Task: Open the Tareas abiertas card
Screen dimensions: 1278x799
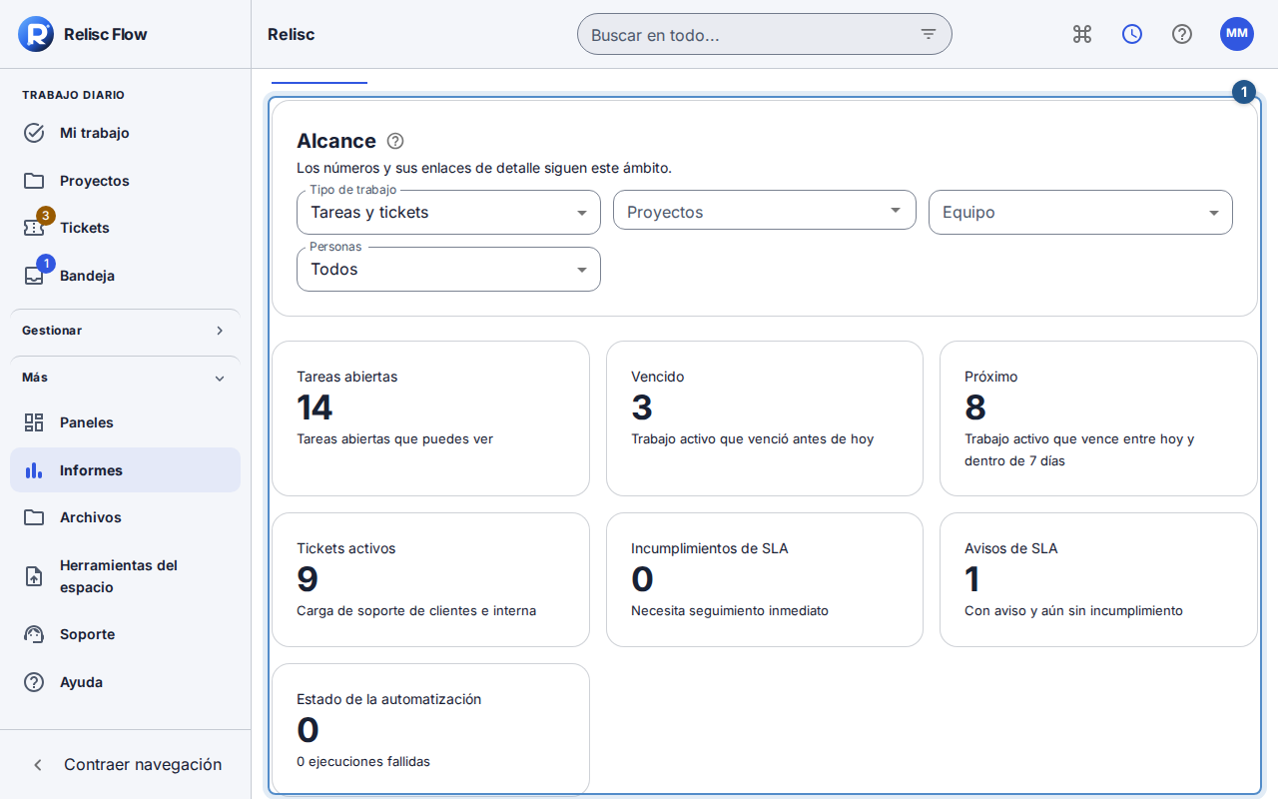Action: click(x=430, y=418)
